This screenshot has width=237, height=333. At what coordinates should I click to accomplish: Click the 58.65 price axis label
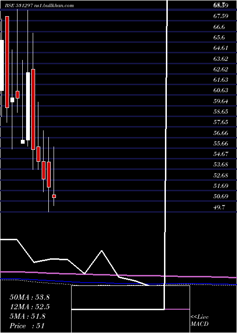221,111
